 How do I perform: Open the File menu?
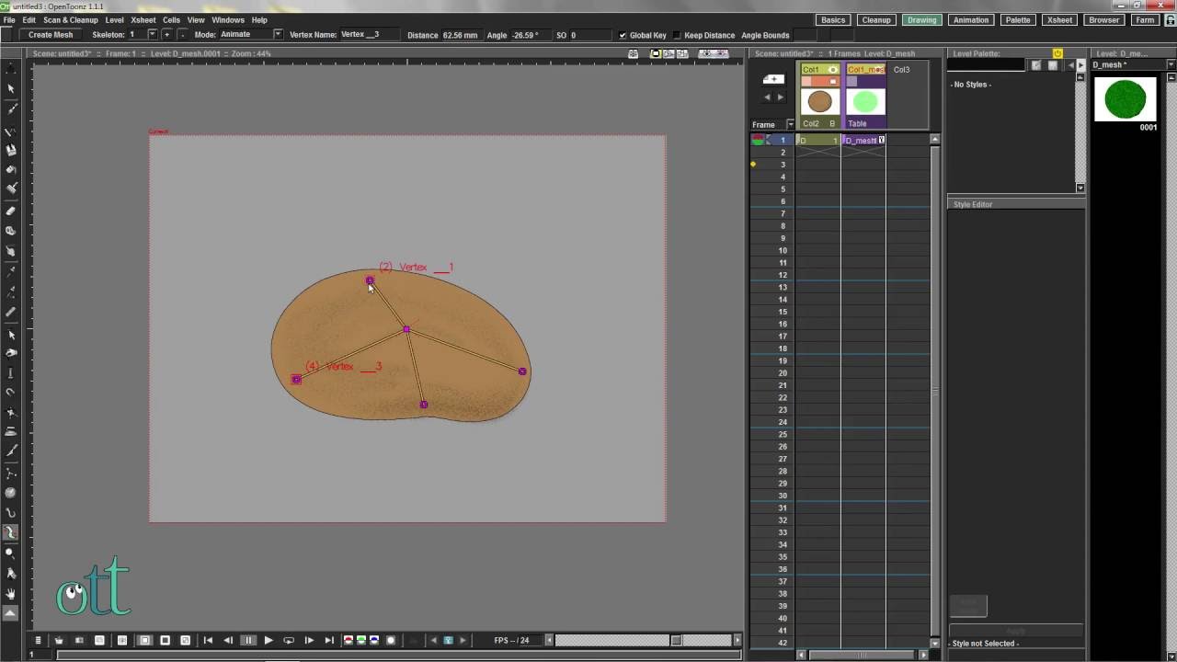click(9, 20)
